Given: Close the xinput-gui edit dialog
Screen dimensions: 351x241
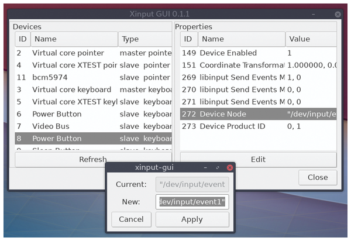Looking at the screenshot, I should [229, 168].
